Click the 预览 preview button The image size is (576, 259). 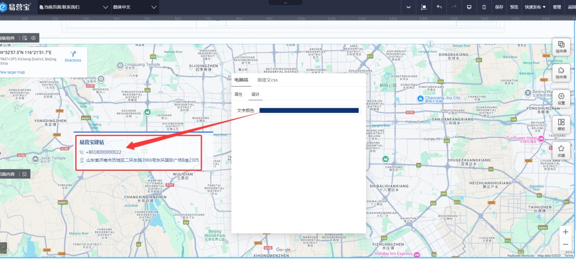coord(514,7)
